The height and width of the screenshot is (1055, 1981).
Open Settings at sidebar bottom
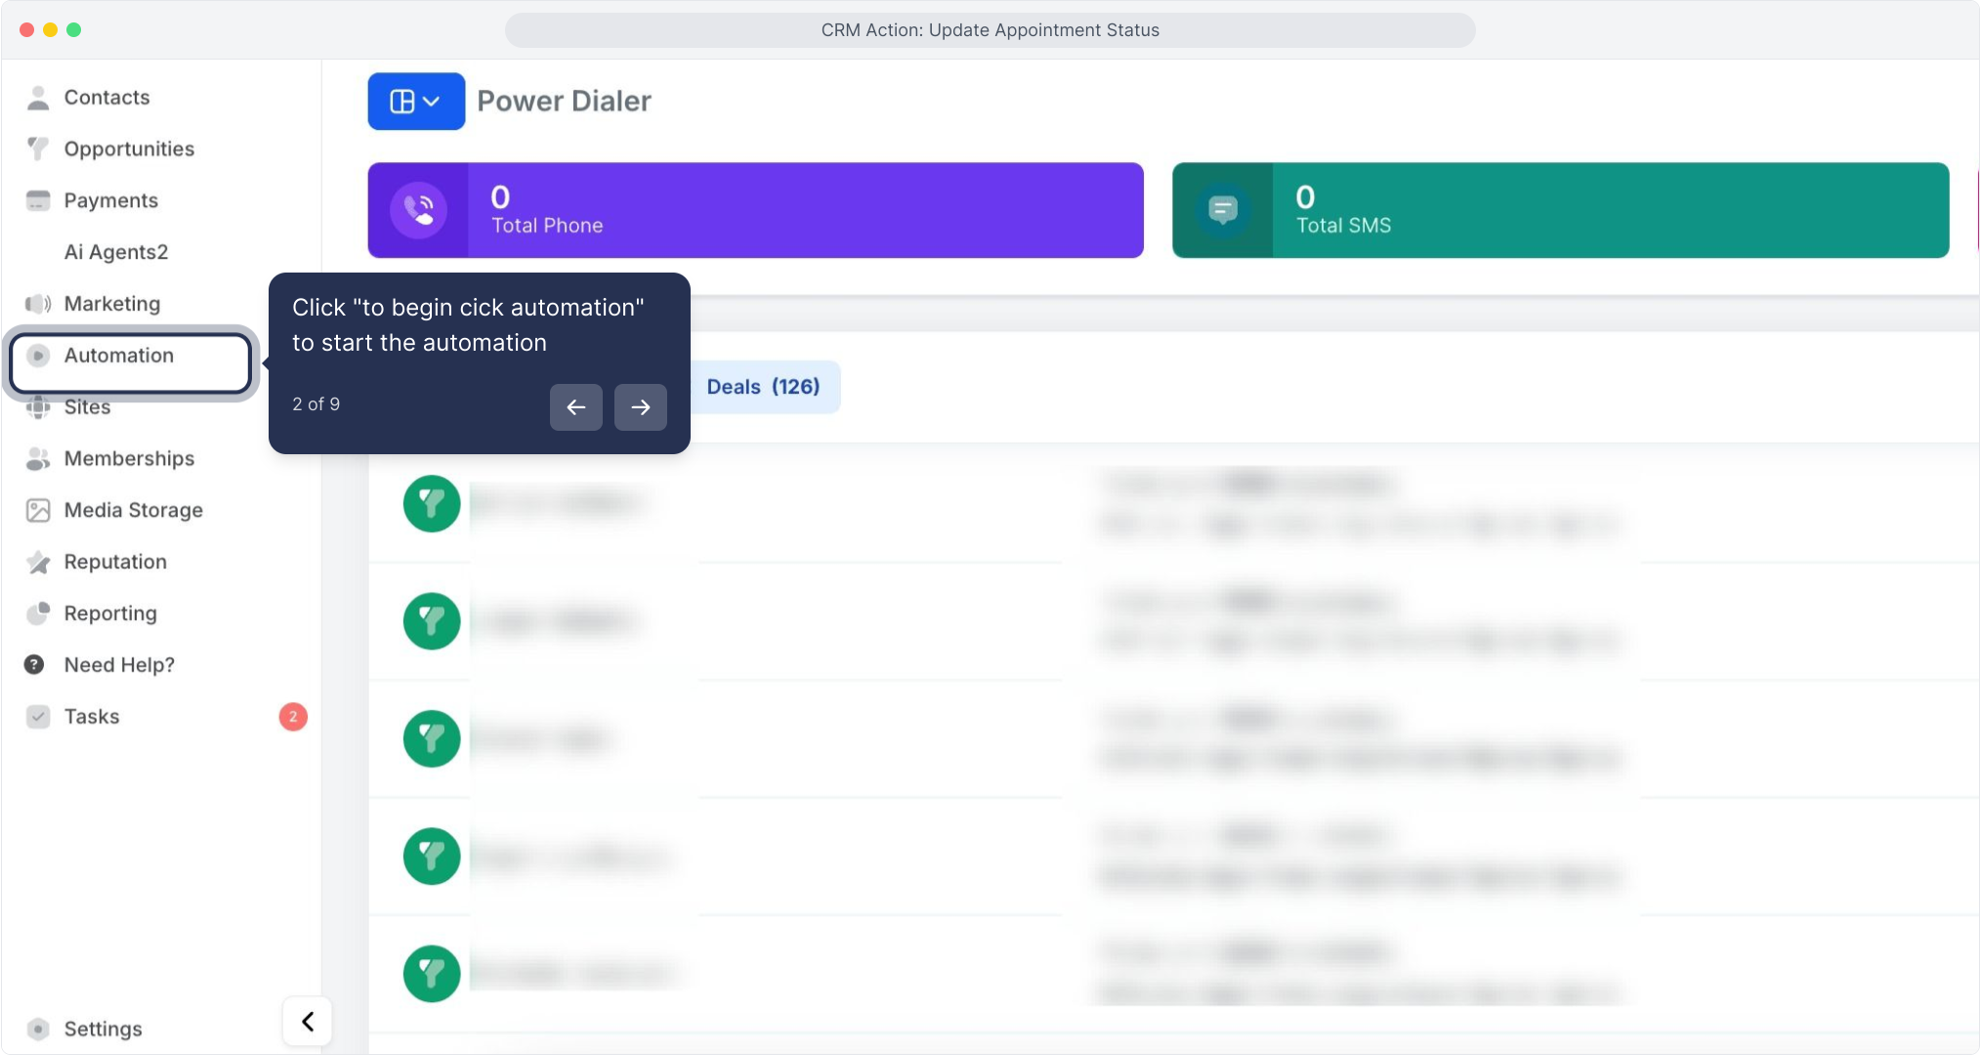103,1029
